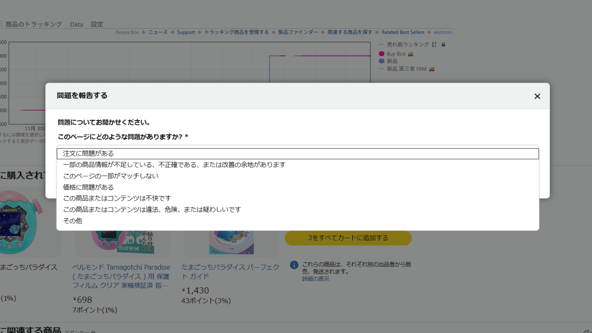Screen dimensions: 592x333
Task: Select 価格に問題がある in dropdown
Action: click(x=88, y=187)
